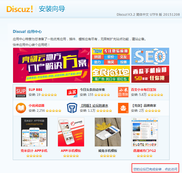Viewport: 182px width, 173px height.
Task: Click the Discuz! logo
Action: coord(20,9)
